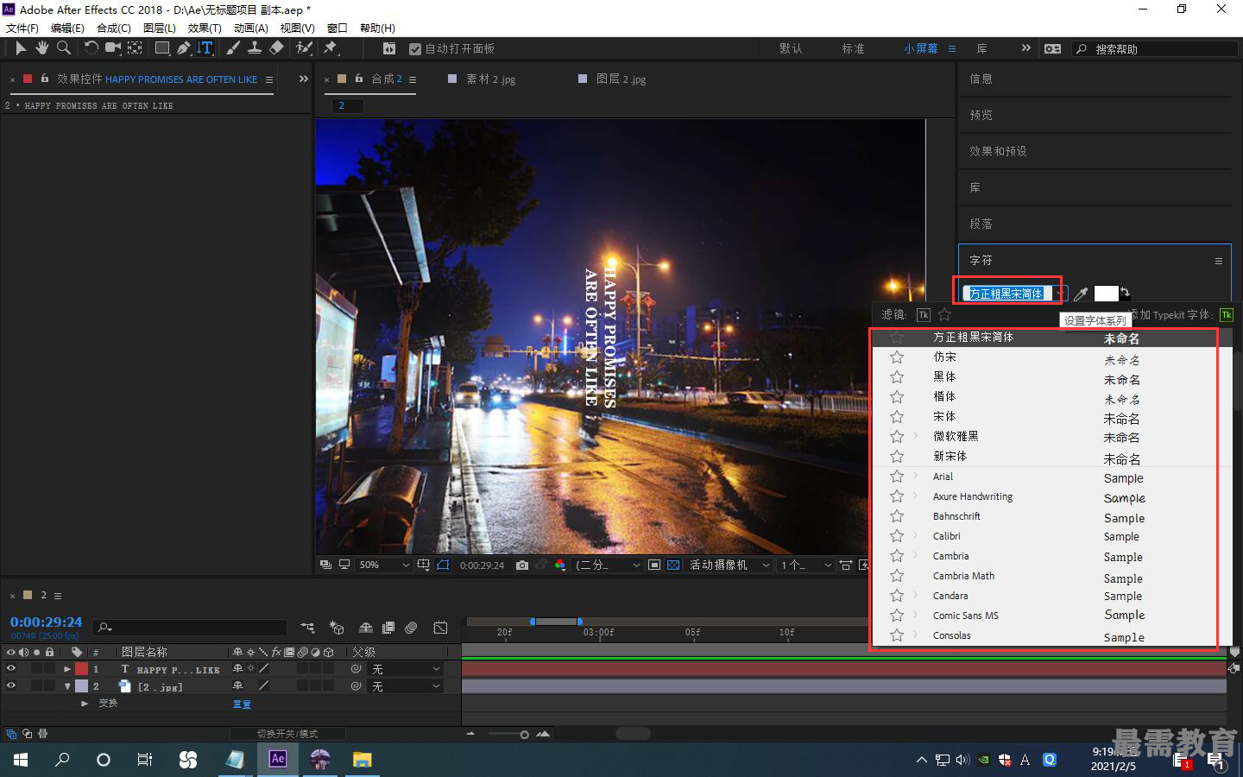Viewport: 1243px width, 777px height.
Task: Enable frame blending icon in timeline
Action: [388, 628]
